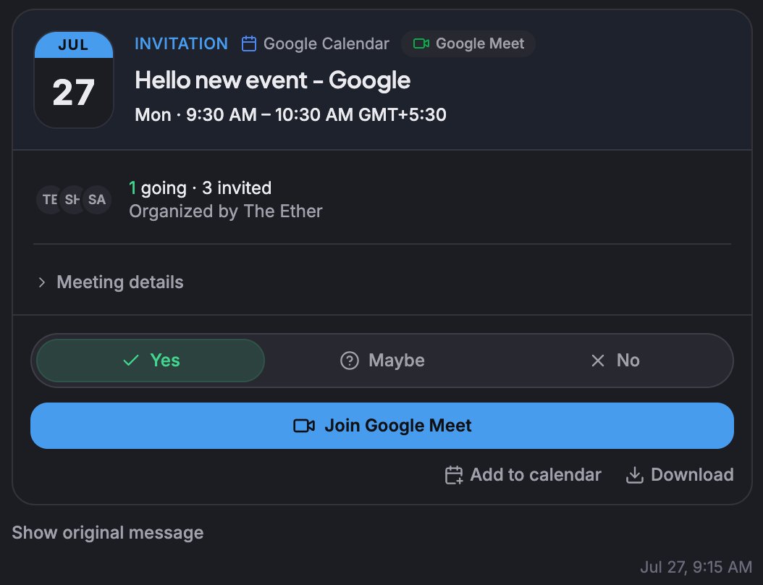
Task: Click the 1 going · 3 invited text
Action: click(x=200, y=188)
